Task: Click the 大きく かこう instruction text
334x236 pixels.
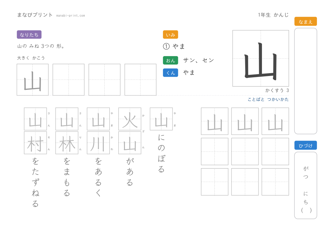Action: coord(31,58)
